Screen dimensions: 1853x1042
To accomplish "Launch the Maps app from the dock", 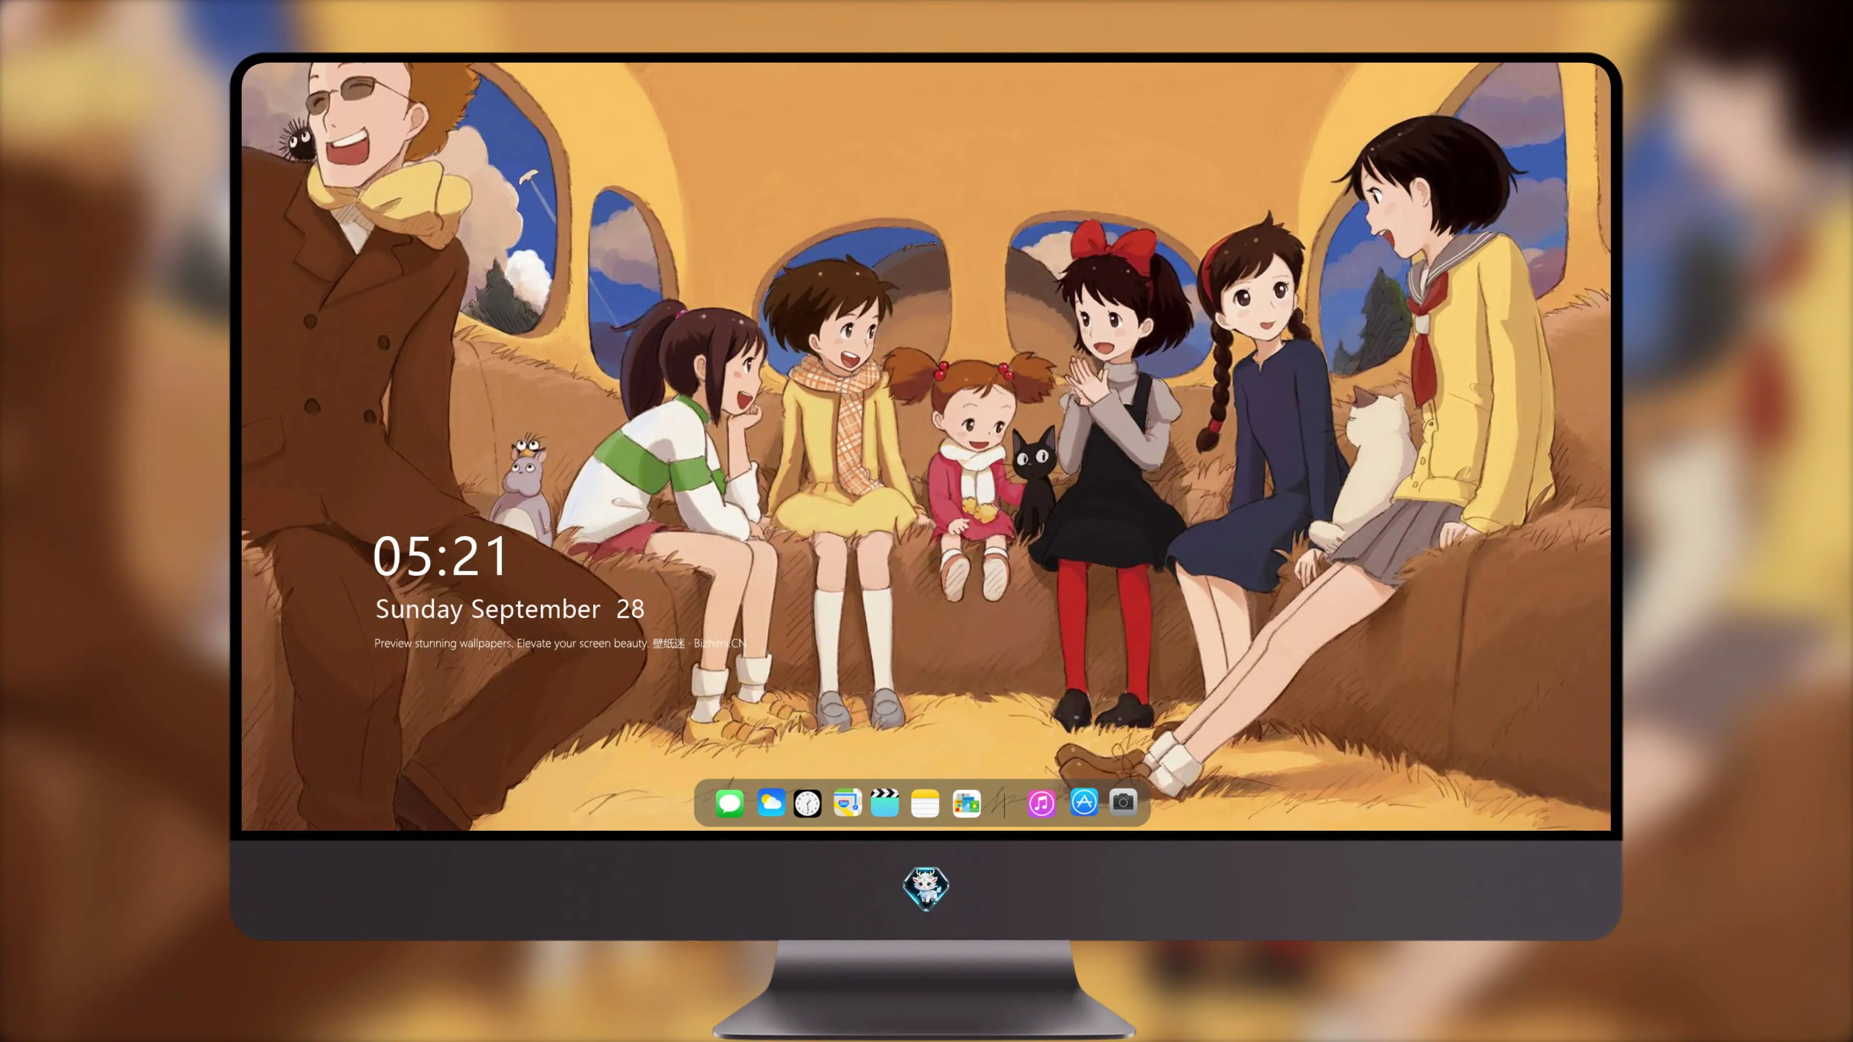I will [847, 803].
